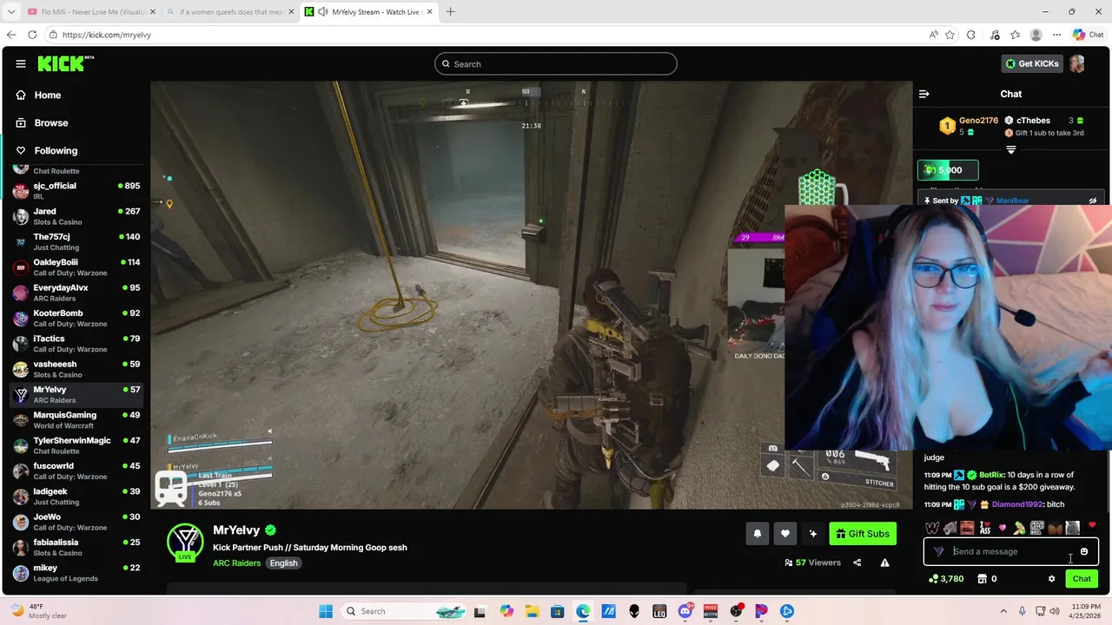Open the Windows Start menu
The image size is (1112, 625).
[326, 611]
